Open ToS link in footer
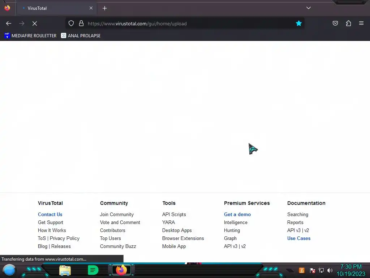The height and width of the screenshot is (278, 370). 42,238
